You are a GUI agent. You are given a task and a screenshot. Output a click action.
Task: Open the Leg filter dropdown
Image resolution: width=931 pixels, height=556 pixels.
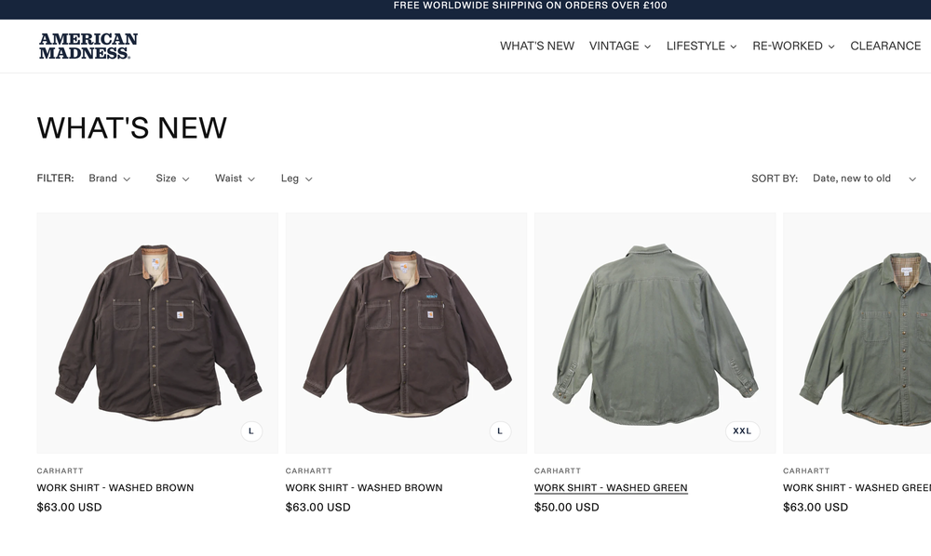point(296,179)
